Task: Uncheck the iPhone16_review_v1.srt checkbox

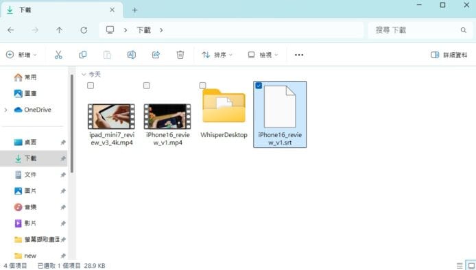Action: [259, 86]
